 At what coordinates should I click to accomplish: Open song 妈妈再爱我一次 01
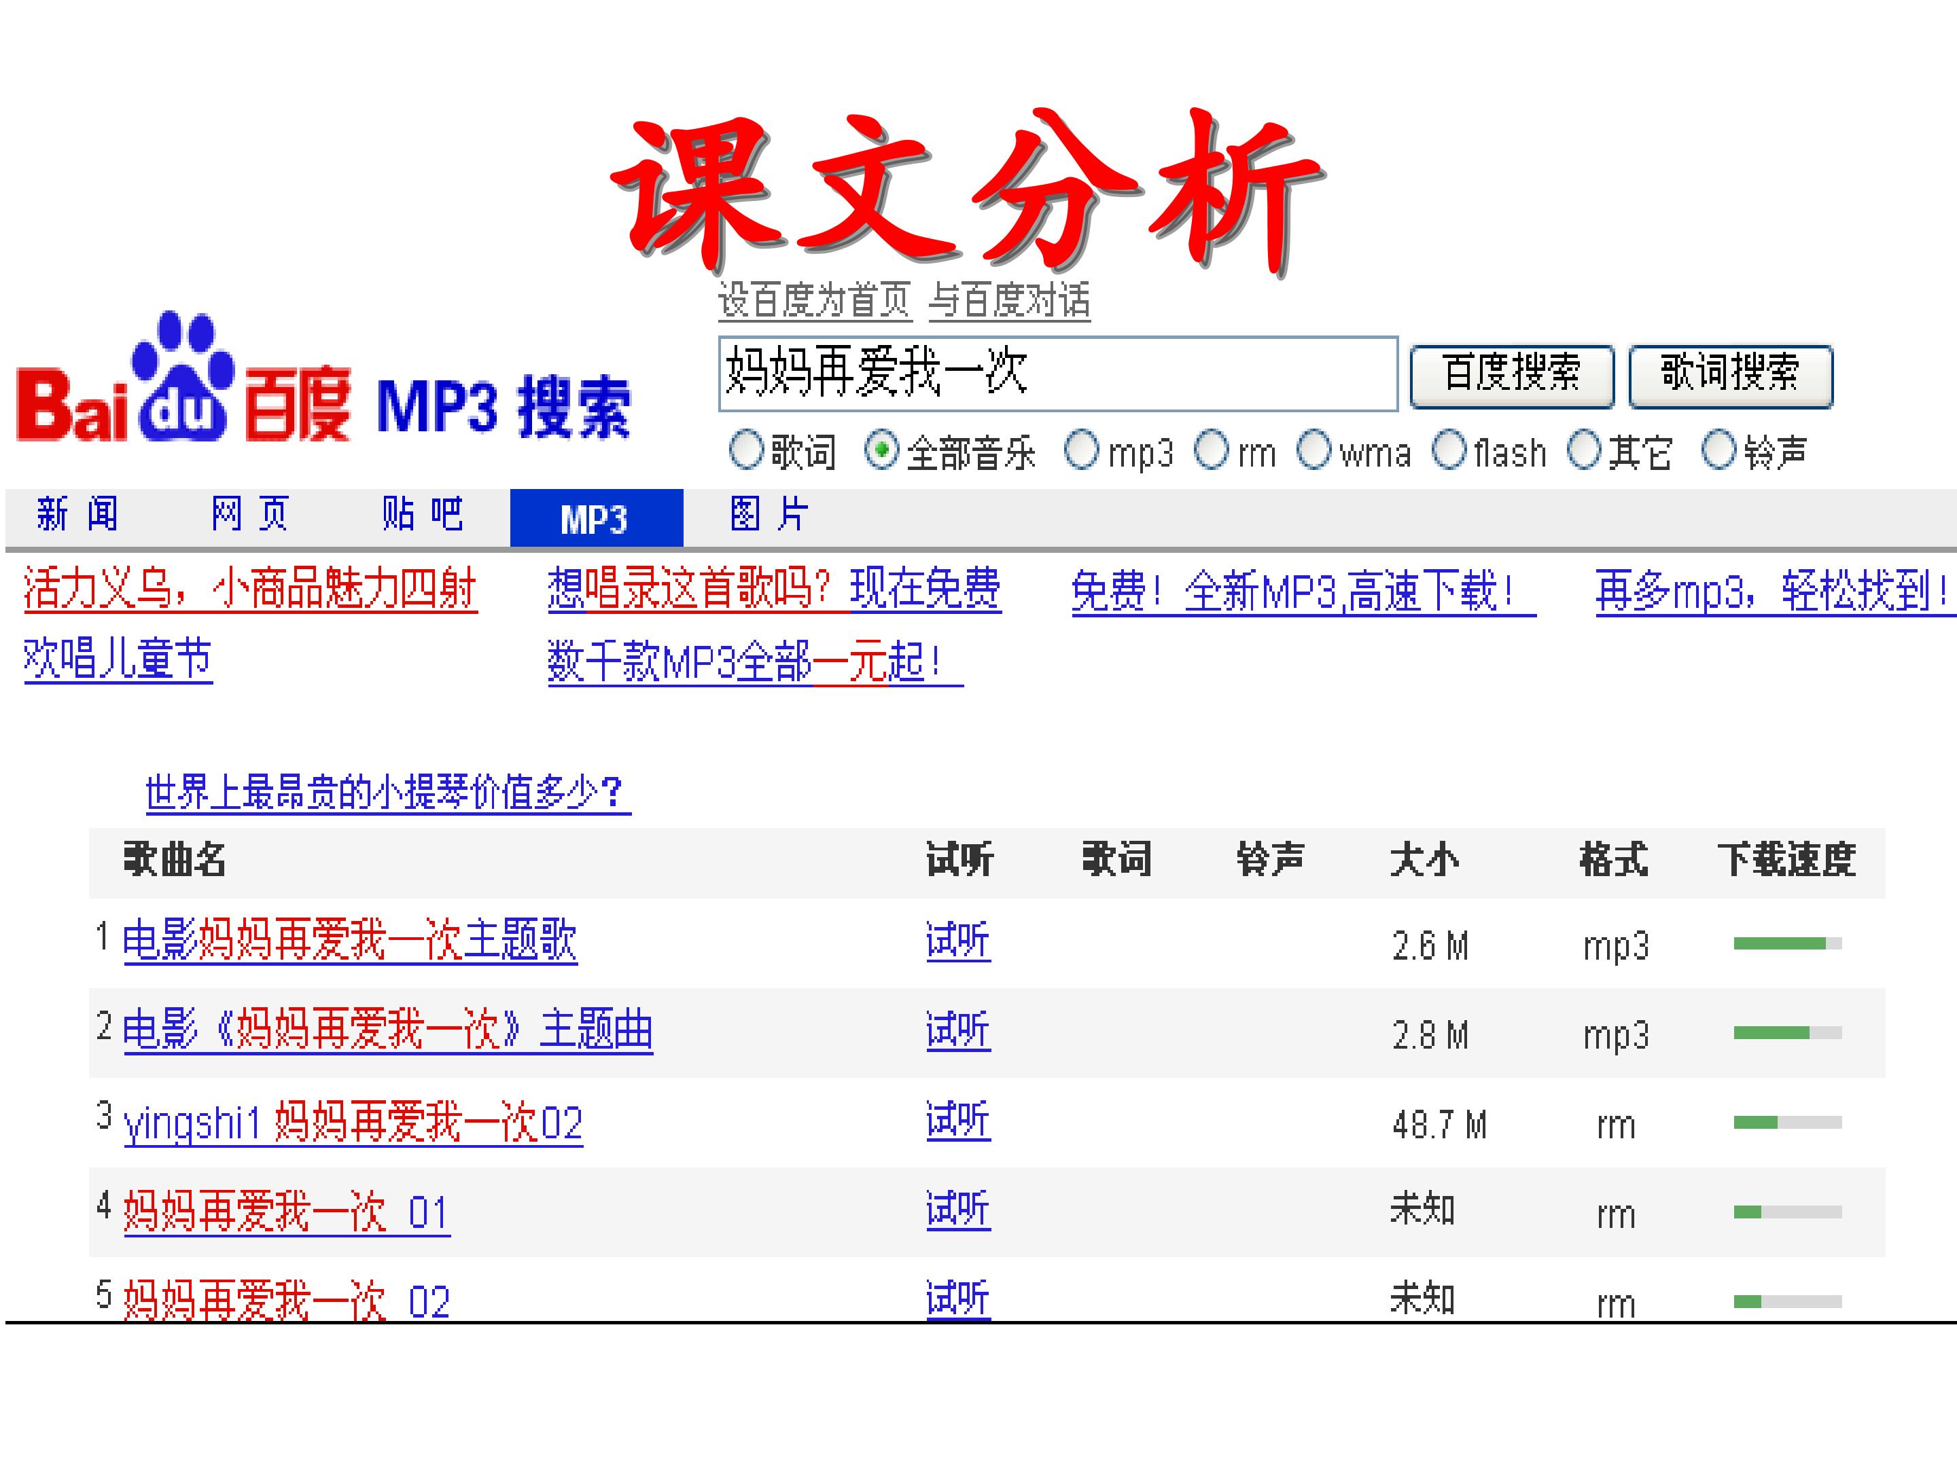[x=287, y=1212]
